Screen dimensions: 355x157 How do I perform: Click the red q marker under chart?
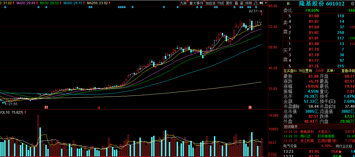point(99,107)
